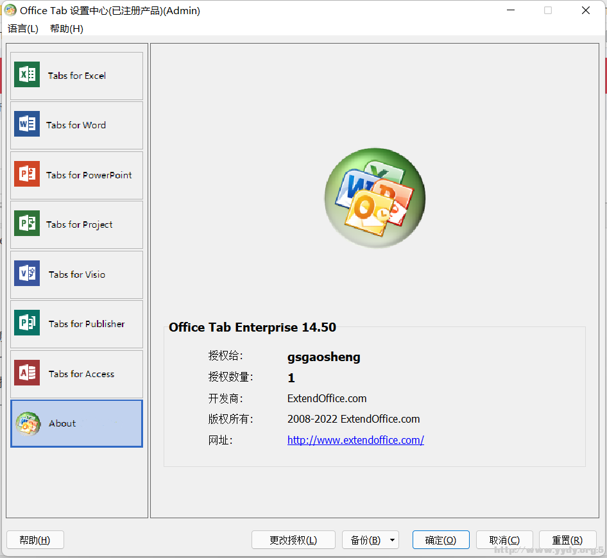
Task: Select the About label
Action: pos(62,423)
